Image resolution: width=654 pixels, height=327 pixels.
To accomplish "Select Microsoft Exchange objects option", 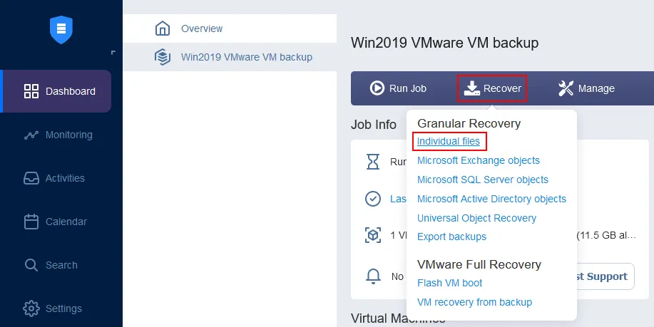I will [479, 160].
